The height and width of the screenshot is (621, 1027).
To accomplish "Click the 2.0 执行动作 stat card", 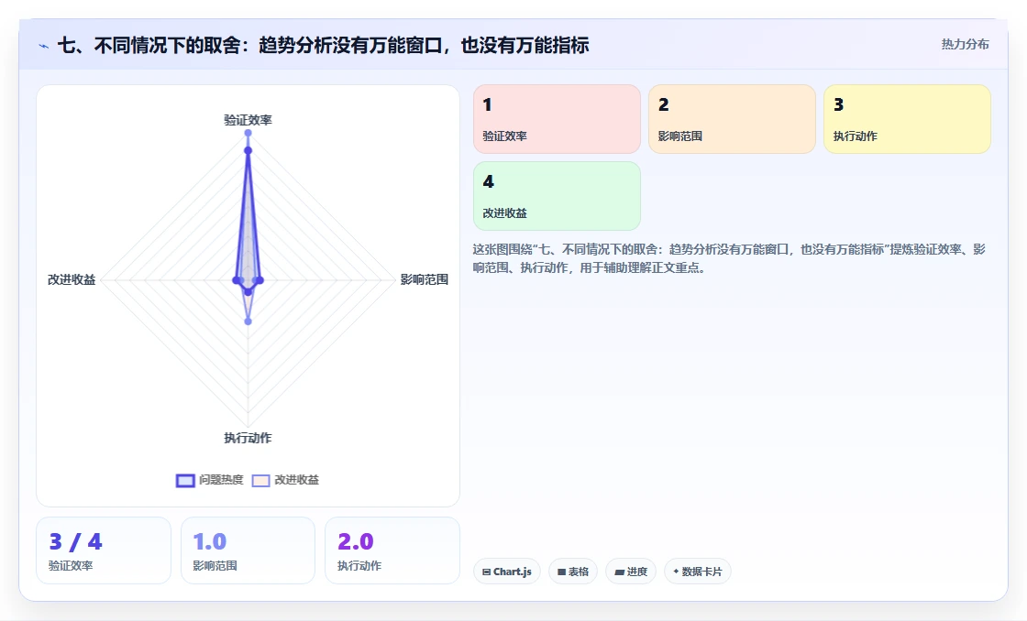I will click(392, 550).
